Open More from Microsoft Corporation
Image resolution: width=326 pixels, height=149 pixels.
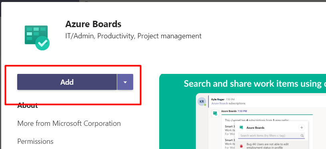69,123
